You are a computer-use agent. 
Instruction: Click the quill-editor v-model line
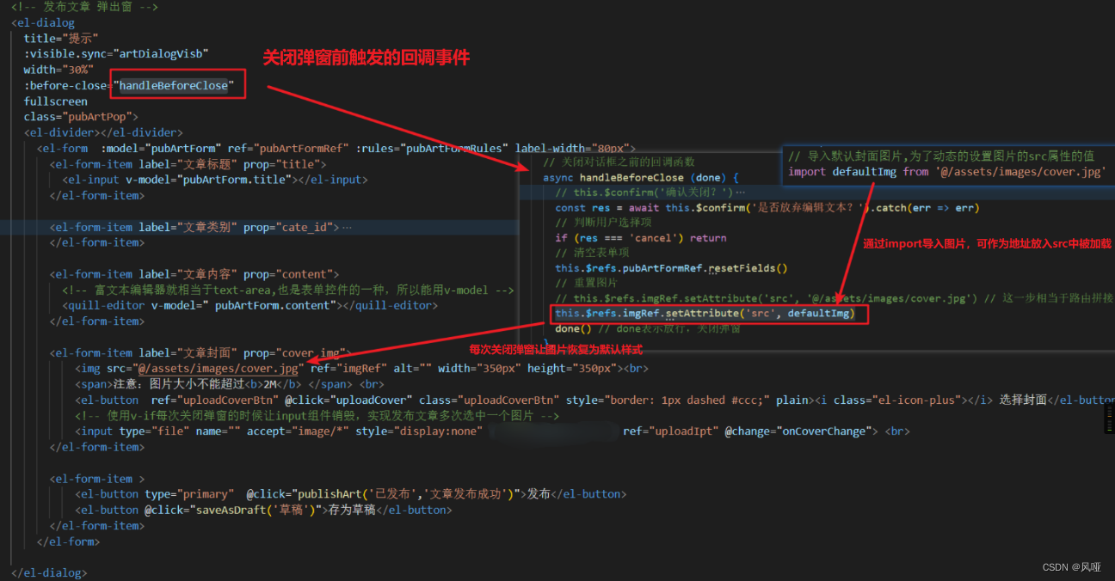point(249,305)
